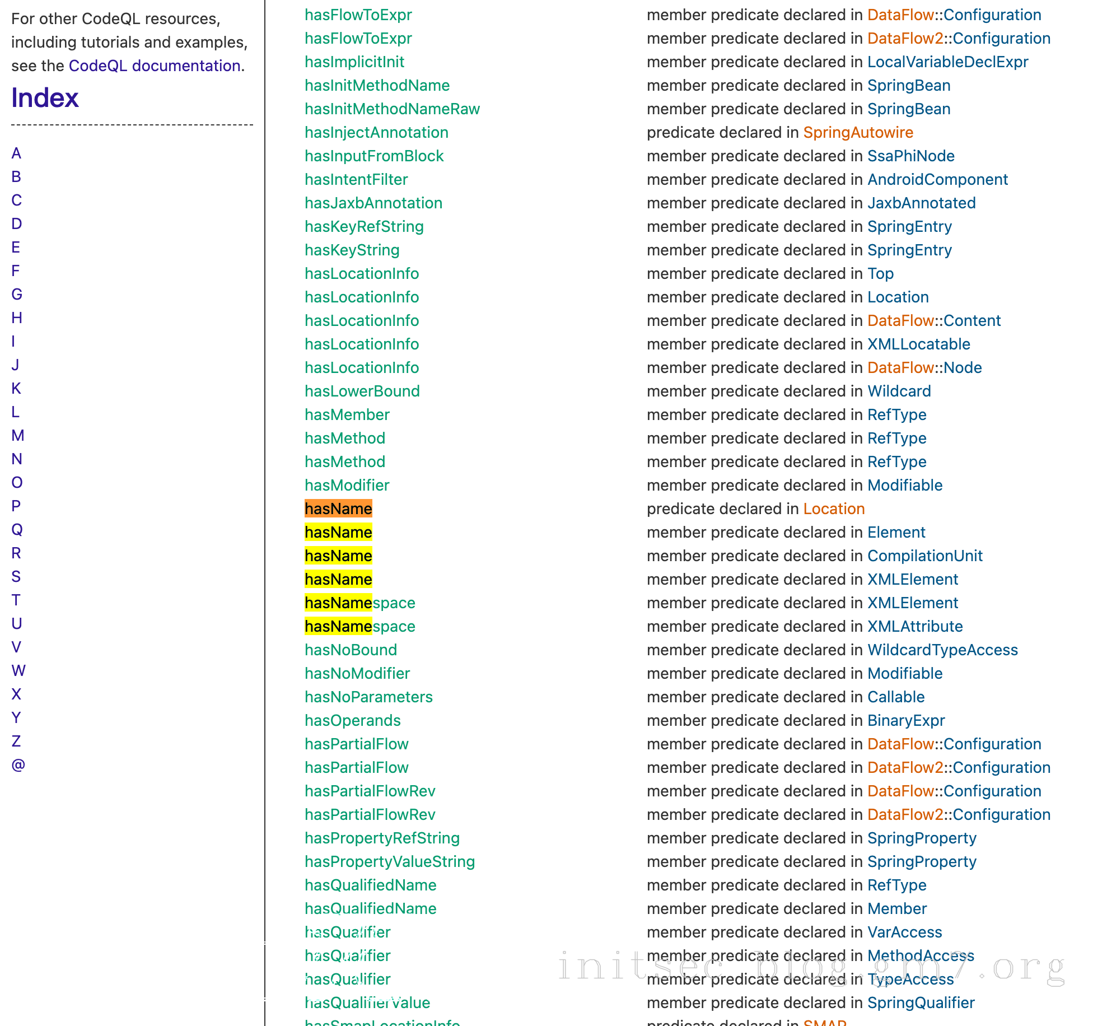This screenshot has width=1093, height=1026.
Task: Open hasImplicitInit predicate page
Action: 354,62
